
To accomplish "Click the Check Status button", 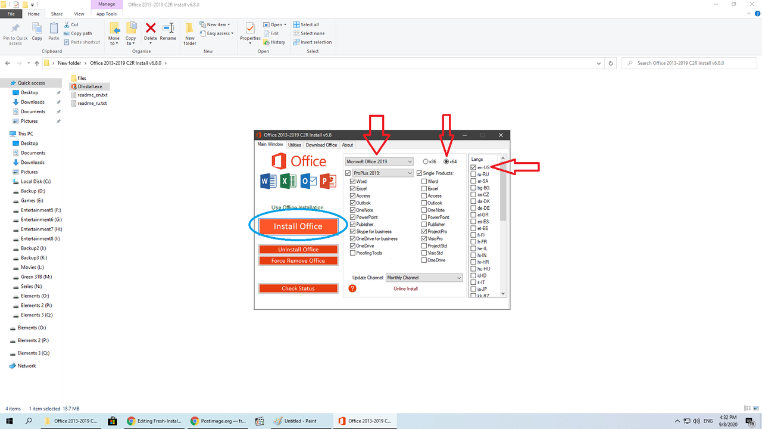I will coord(298,288).
